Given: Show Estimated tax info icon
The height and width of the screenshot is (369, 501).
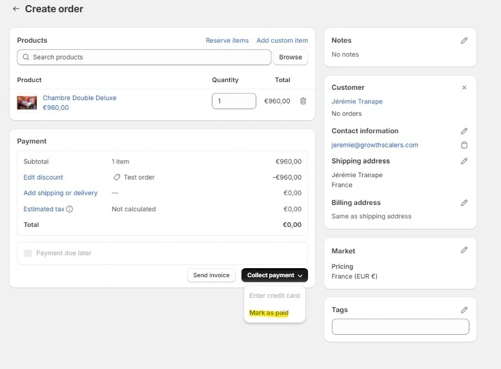Looking at the screenshot, I should pos(70,209).
